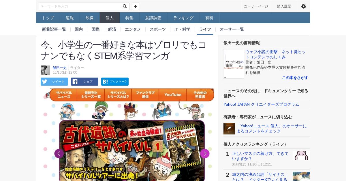Image resolution: width=346 pixels, height=181 pixels.
Task: Open settings via the gear icon
Action: pos(304,6)
